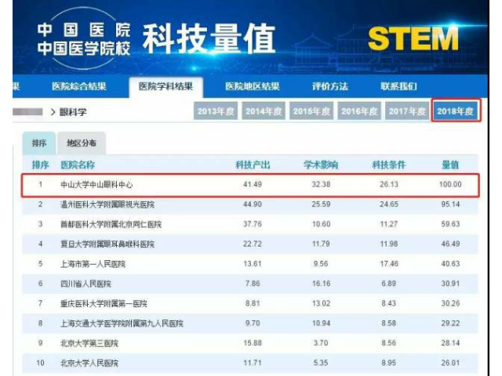Click 上海交通大学医学院附属第九人民医院 row name
502x376 pixels.
pos(122,324)
